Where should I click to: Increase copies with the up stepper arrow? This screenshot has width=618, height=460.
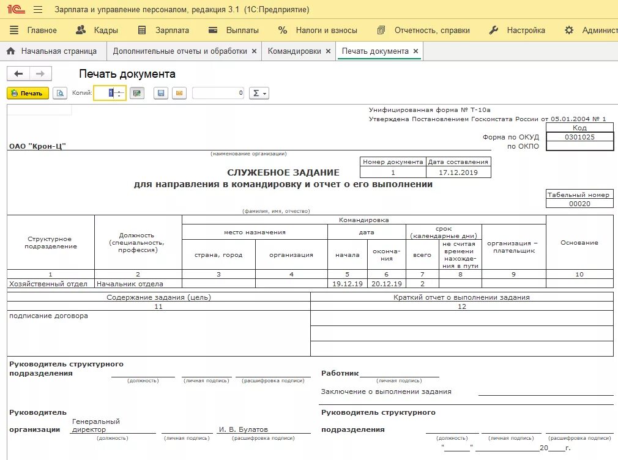click(119, 91)
